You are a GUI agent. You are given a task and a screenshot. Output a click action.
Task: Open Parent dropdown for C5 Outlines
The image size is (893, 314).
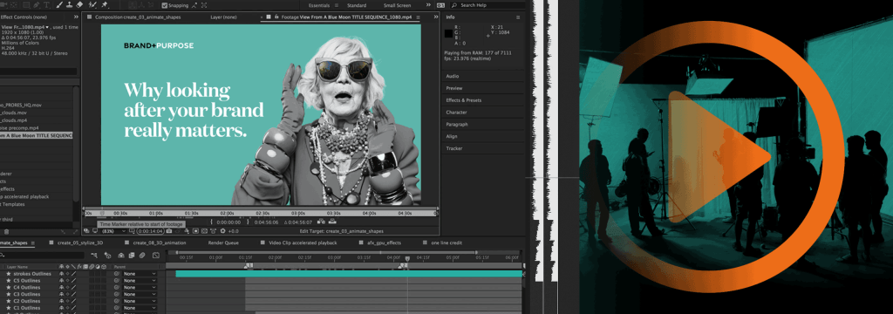[140, 280]
